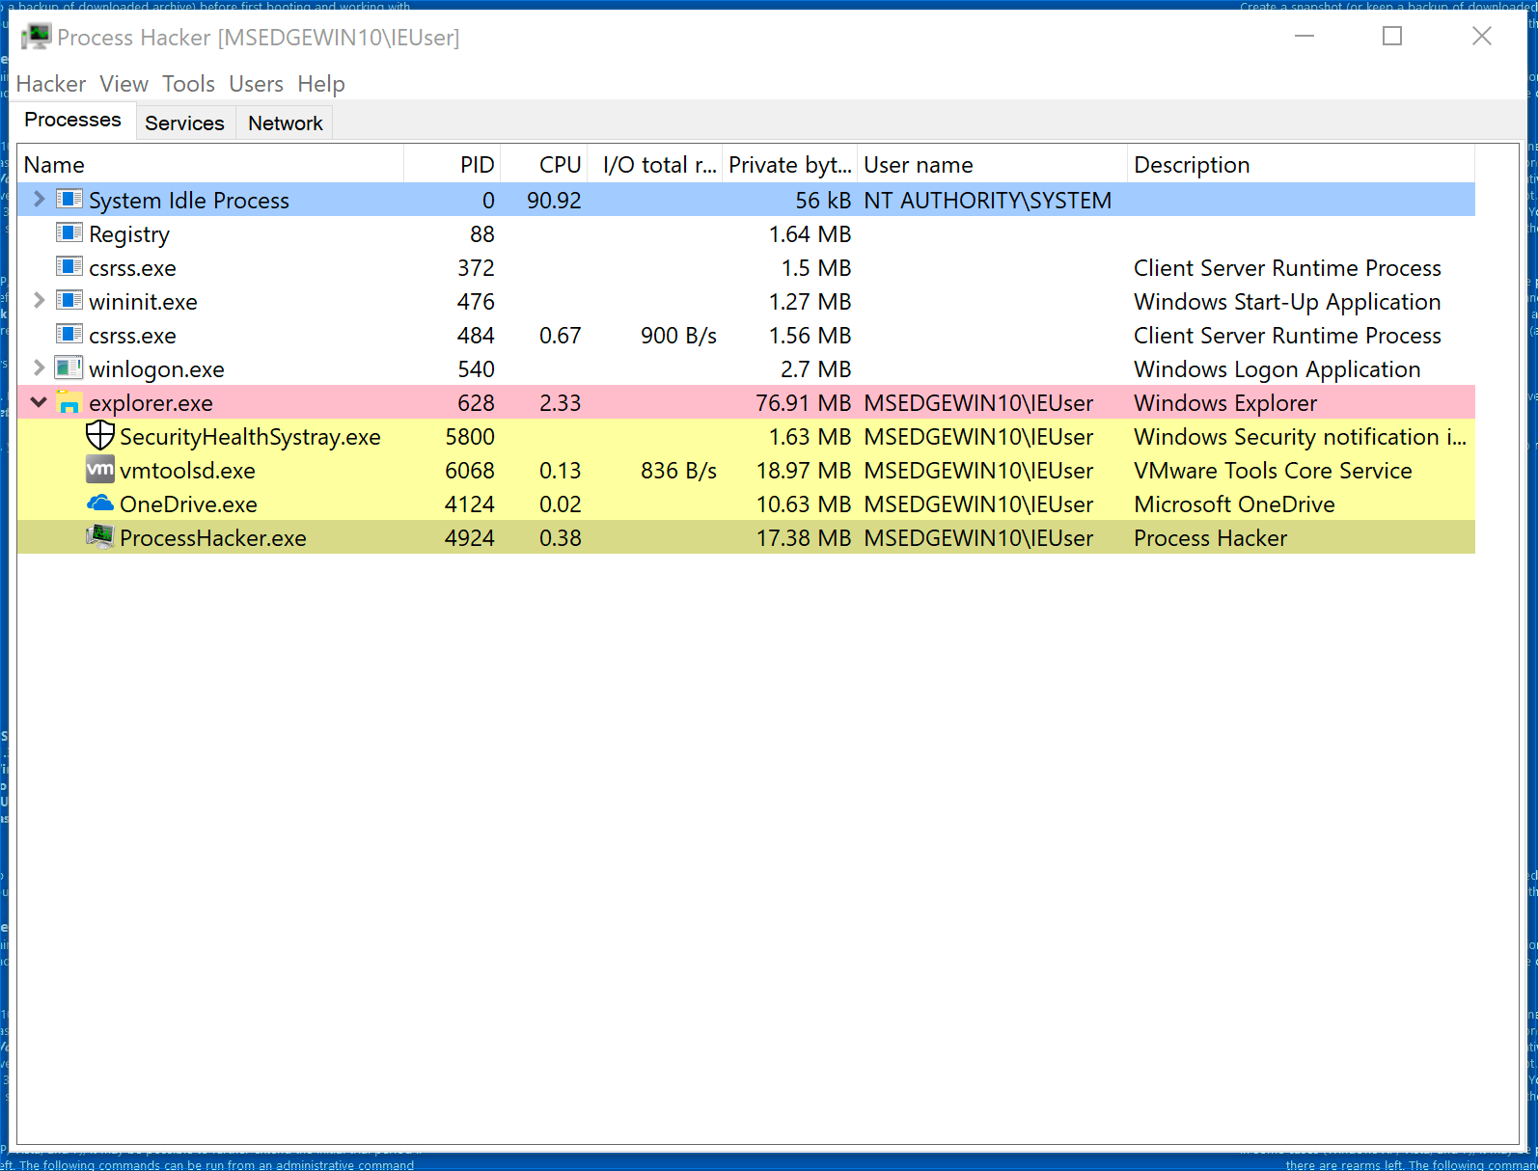
Task: Switch to the Services tab
Action: 184,123
